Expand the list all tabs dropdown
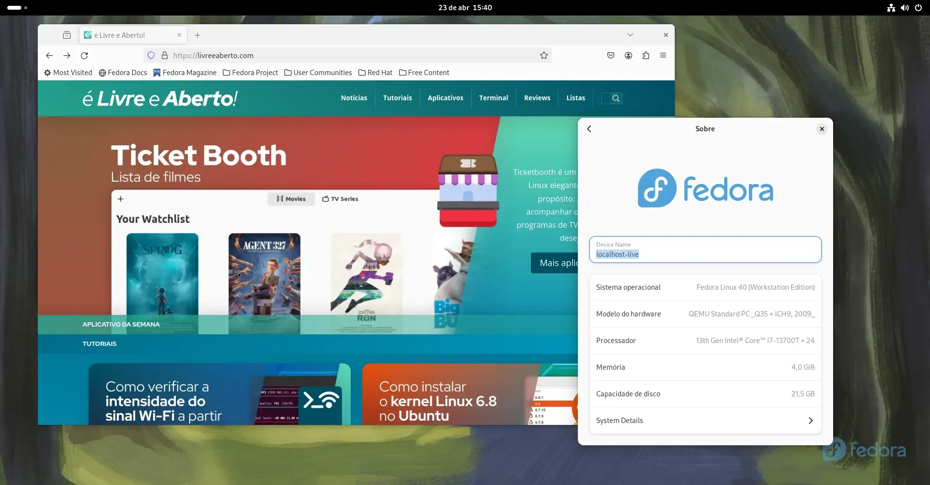The height and width of the screenshot is (485, 930). pyautogui.click(x=630, y=35)
